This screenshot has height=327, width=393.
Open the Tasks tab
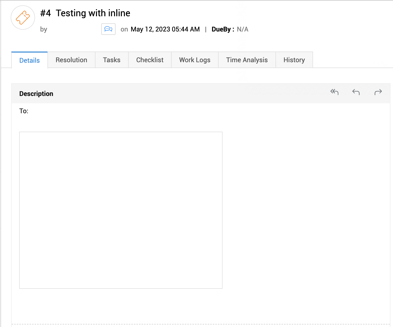(112, 60)
